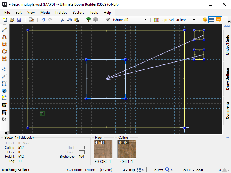The width and height of the screenshot is (231, 173).
Task: Save the map using the floppy disk icon
Action: (19, 20)
